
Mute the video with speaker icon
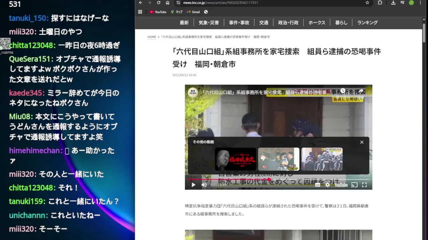click(x=204, y=185)
